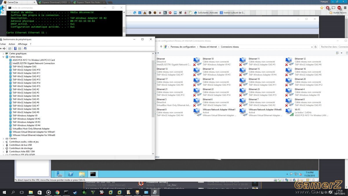Select the Ethernet 4 network connection icon
Screen dimensions: 348x196
click(x=289, y=92)
